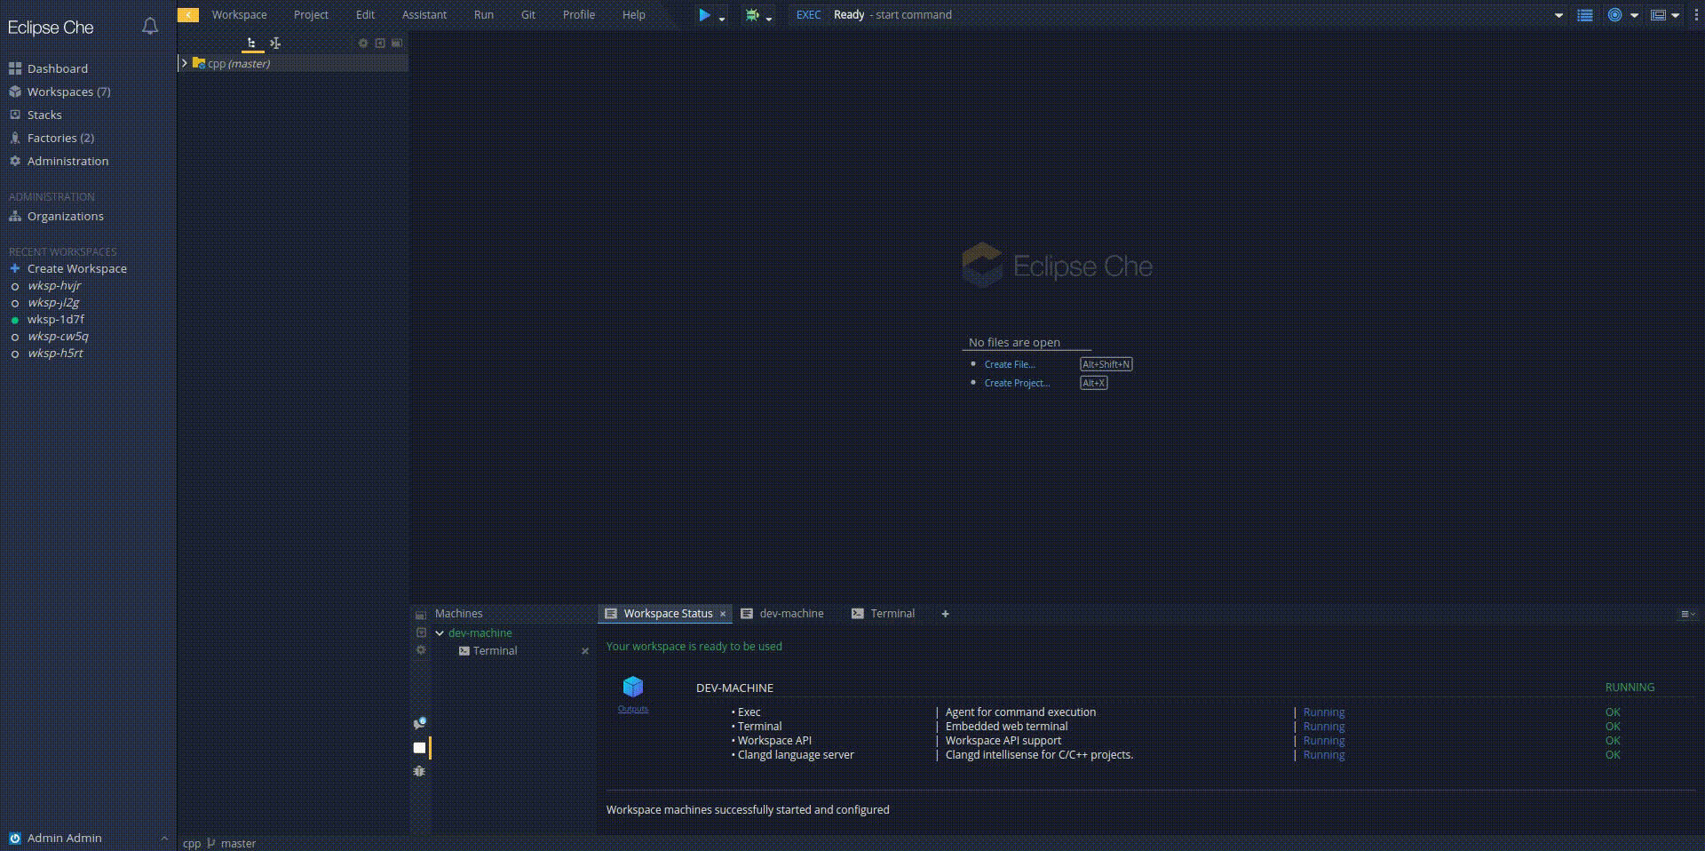The image size is (1705, 851).
Task: Open dropdown beside target circle icon
Action: tap(1634, 15)
